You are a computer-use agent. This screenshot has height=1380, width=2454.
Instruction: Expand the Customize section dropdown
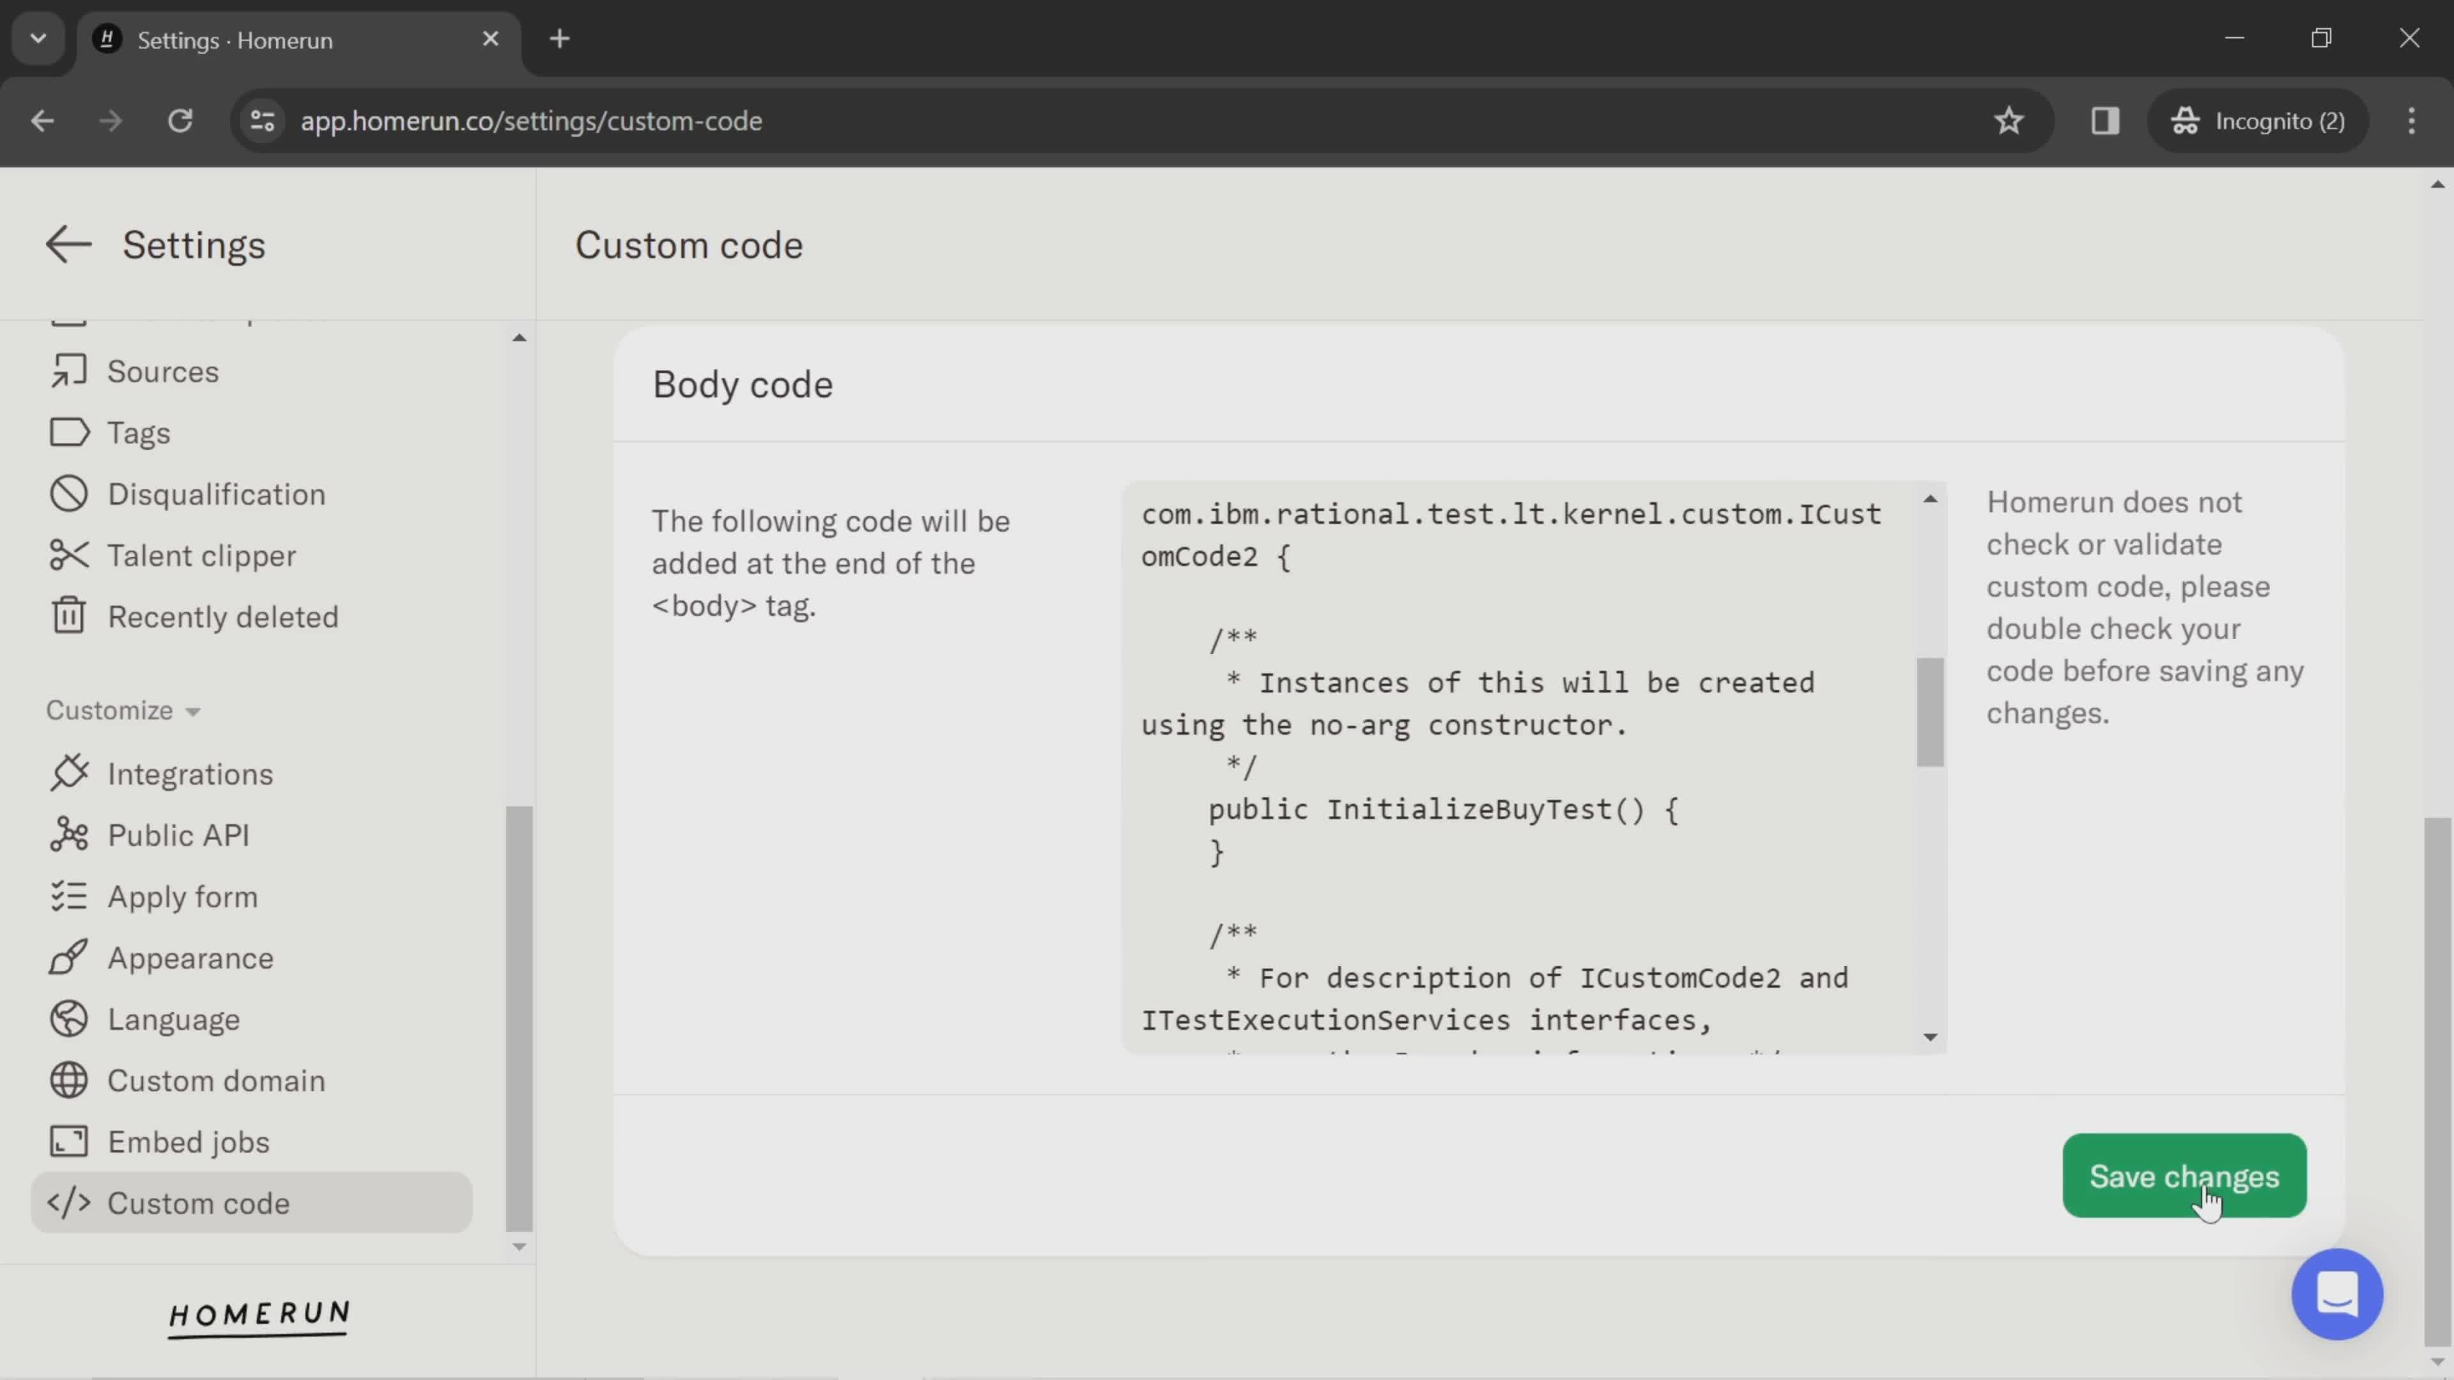(x=121, y=709)
